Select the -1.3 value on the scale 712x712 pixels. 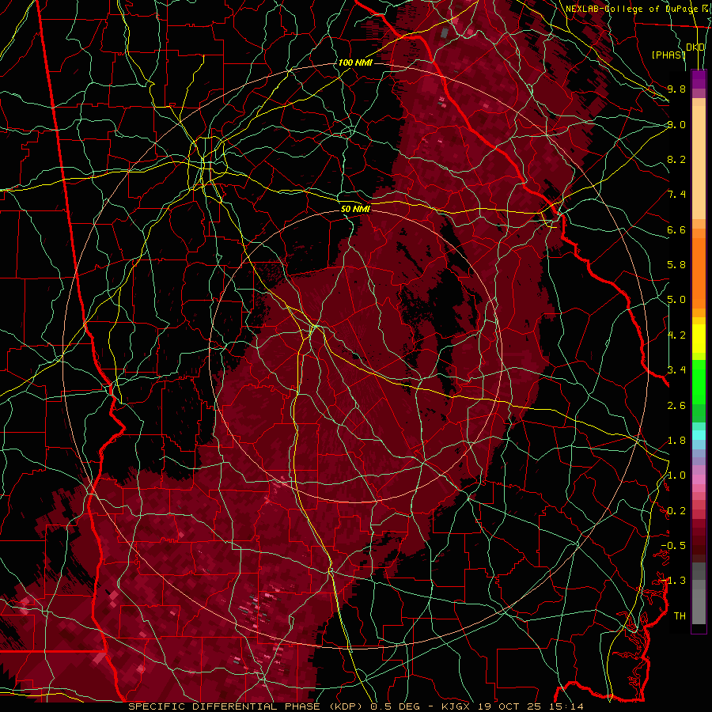coord(673,581)
